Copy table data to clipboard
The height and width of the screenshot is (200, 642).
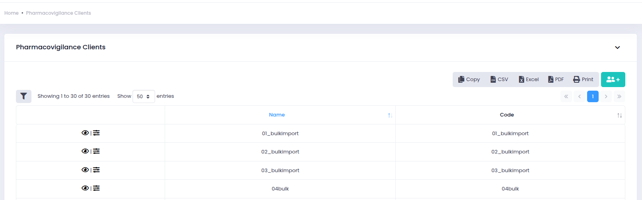pos(469,80)
